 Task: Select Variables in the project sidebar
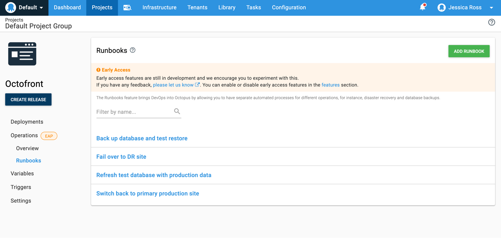pos(22,173)
